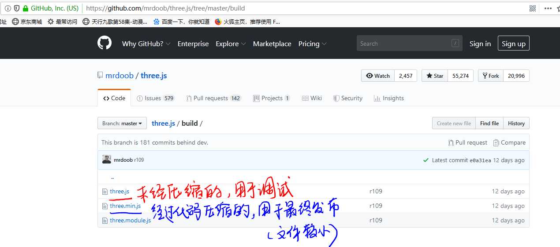Open the page actions ellipsis menu

coord(548,8)
